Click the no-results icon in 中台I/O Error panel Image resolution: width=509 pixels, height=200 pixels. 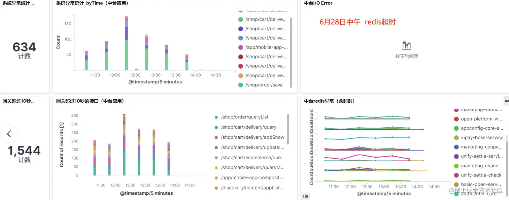[407, 46]
